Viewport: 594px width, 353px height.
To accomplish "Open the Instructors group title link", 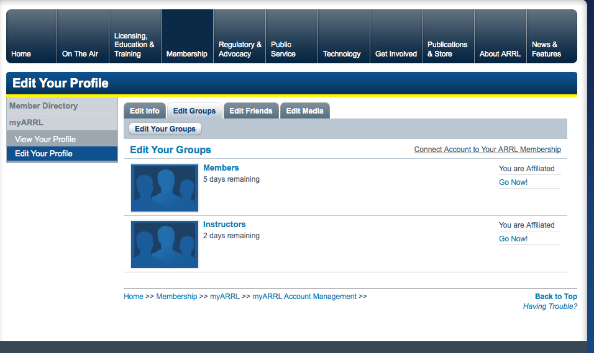I will point(224,224).
